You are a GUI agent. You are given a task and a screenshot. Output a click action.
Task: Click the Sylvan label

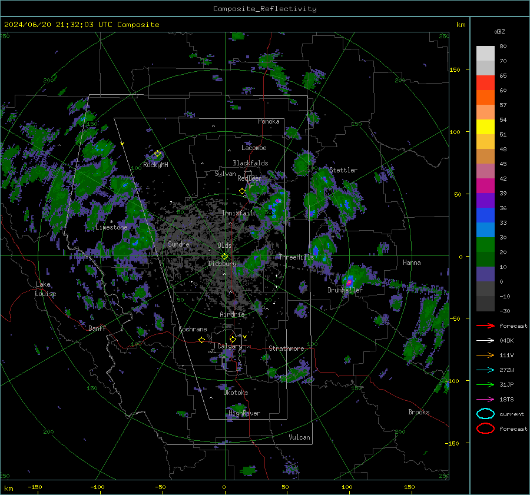[225, 174]
